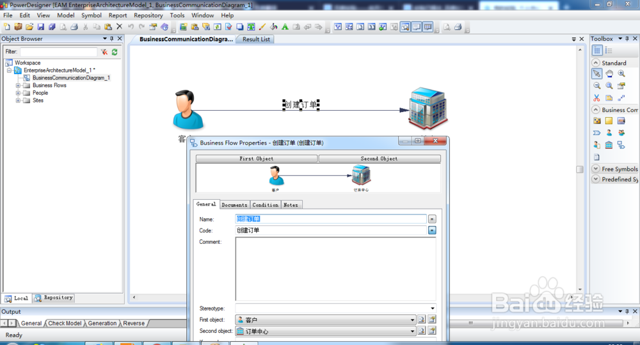Switch to the Condition tab in properties
Image resolution: width=640 pixels, height=345 pixels.
(x=266, y=205)
